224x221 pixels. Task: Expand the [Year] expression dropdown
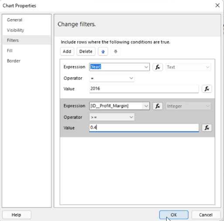pyautogui.click(x=146, y=67)
